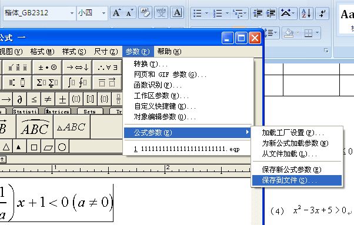
Task: Insert the arc ABC template
Action: click(35, 127)
